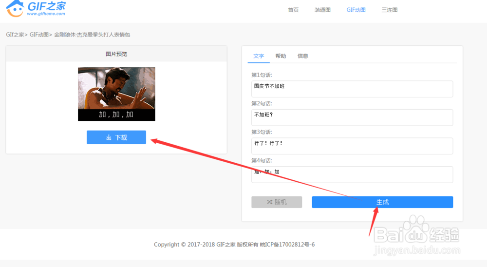Download the generated GIF with 下载 button
Image resolution: width=487 pixels, height=267 pixels.
[116, 137]
